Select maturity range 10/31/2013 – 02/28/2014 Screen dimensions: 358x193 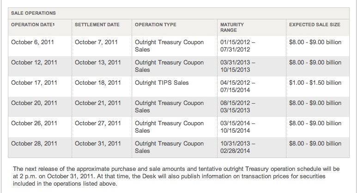click(238, 147)
